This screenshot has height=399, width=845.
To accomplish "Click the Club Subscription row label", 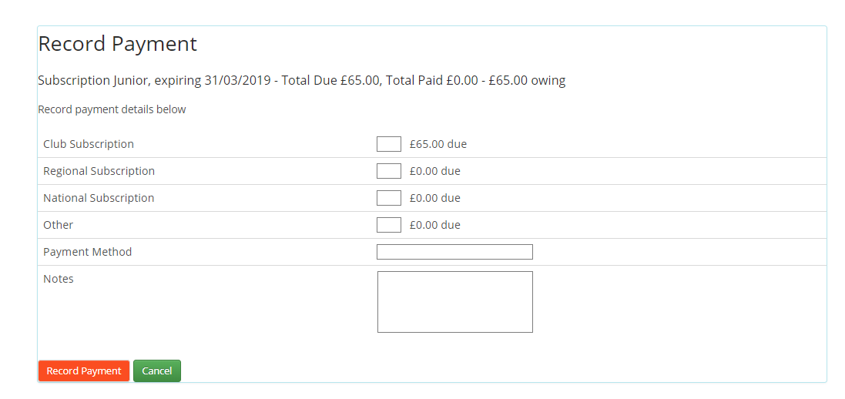I will (89, 144).
